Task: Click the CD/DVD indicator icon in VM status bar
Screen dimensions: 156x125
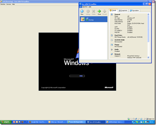Action: pyautogui.click(x=131, y=119)
